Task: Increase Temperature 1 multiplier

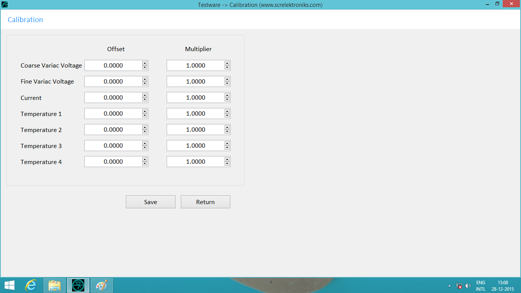Action: [x=227, y=111]
